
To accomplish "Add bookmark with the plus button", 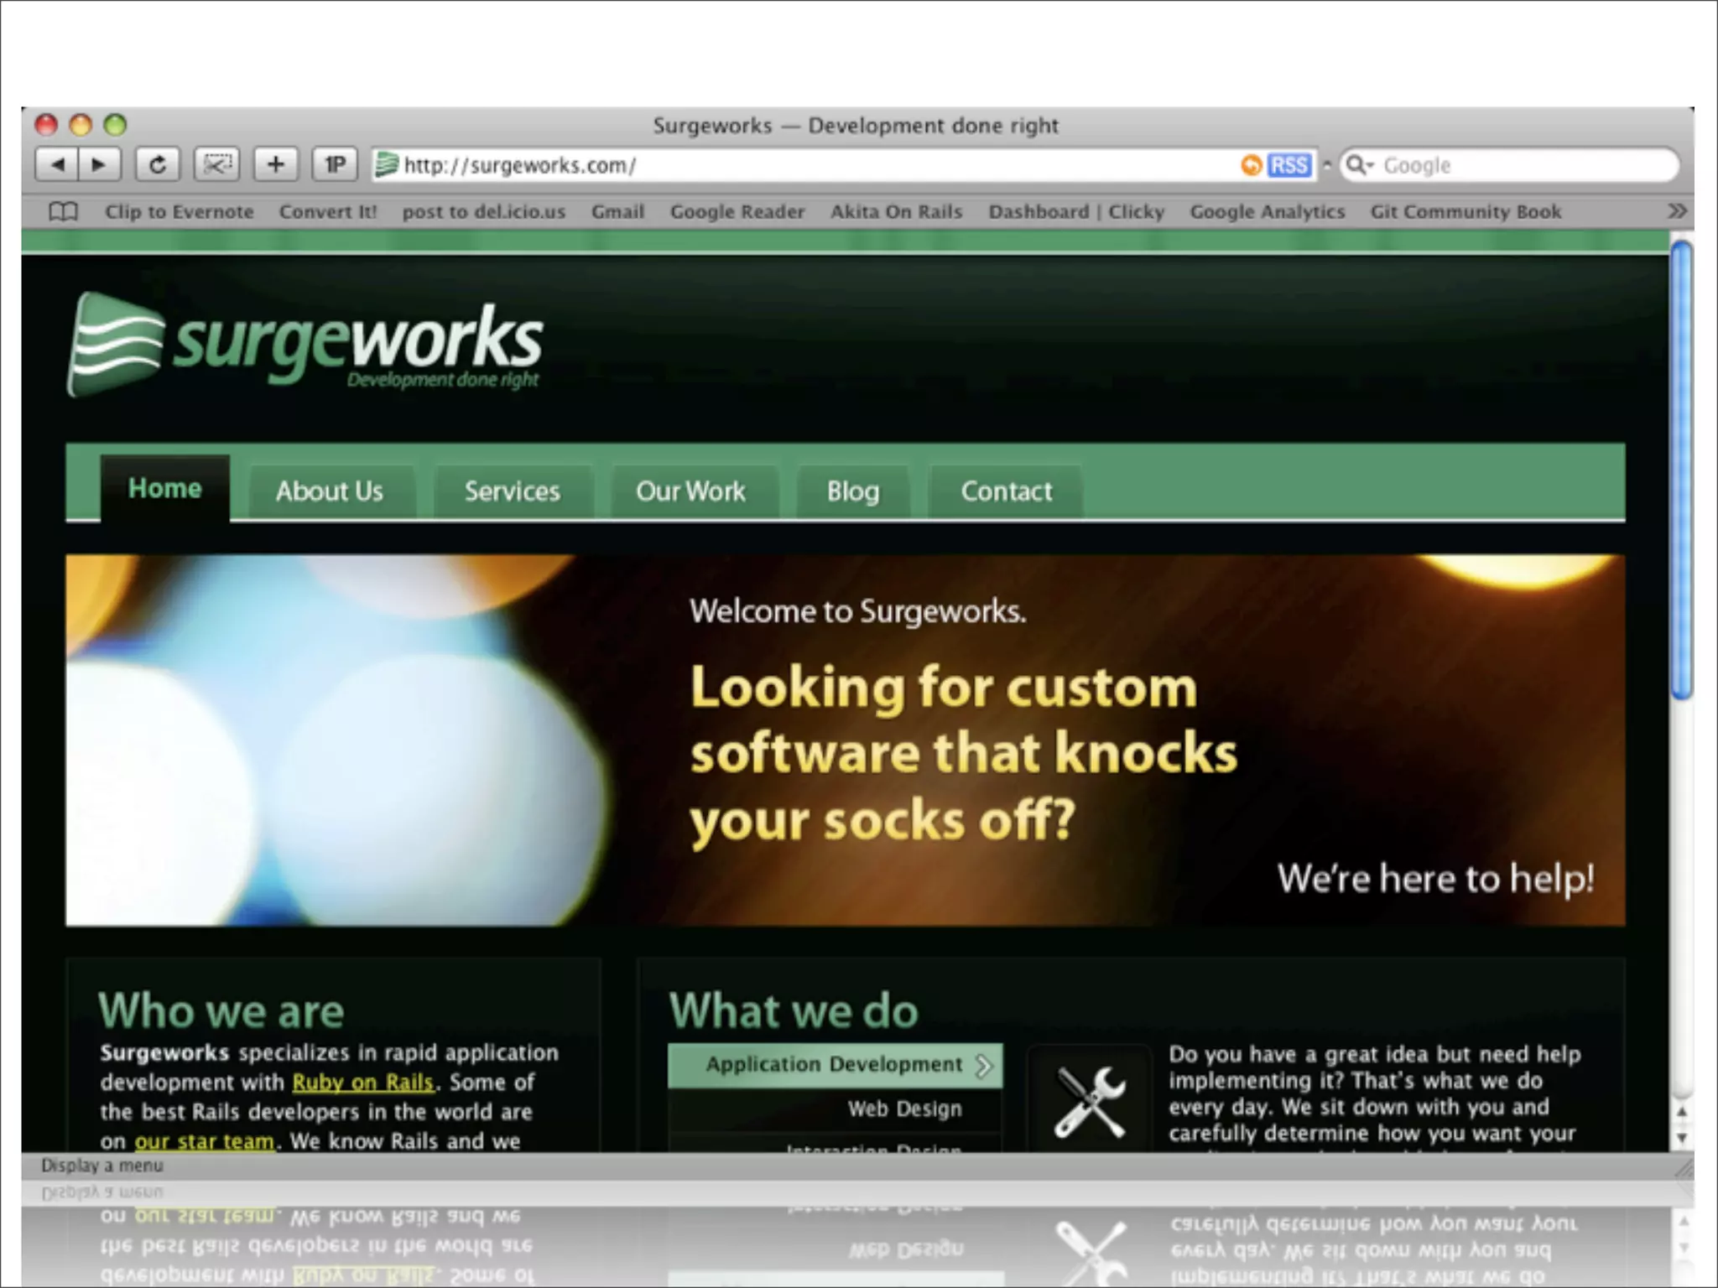I will (x=275, y=164).
